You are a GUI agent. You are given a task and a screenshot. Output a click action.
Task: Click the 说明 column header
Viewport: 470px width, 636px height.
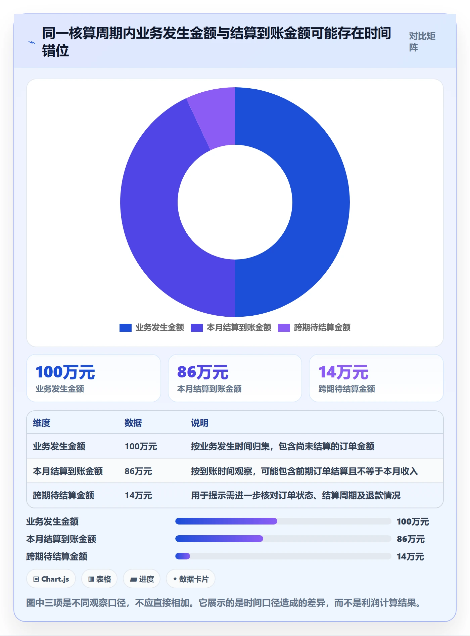coord(200,423)
